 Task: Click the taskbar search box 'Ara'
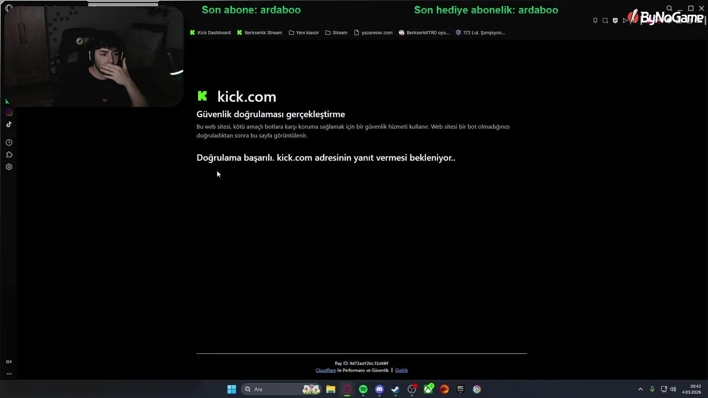(x=282, y=389)
